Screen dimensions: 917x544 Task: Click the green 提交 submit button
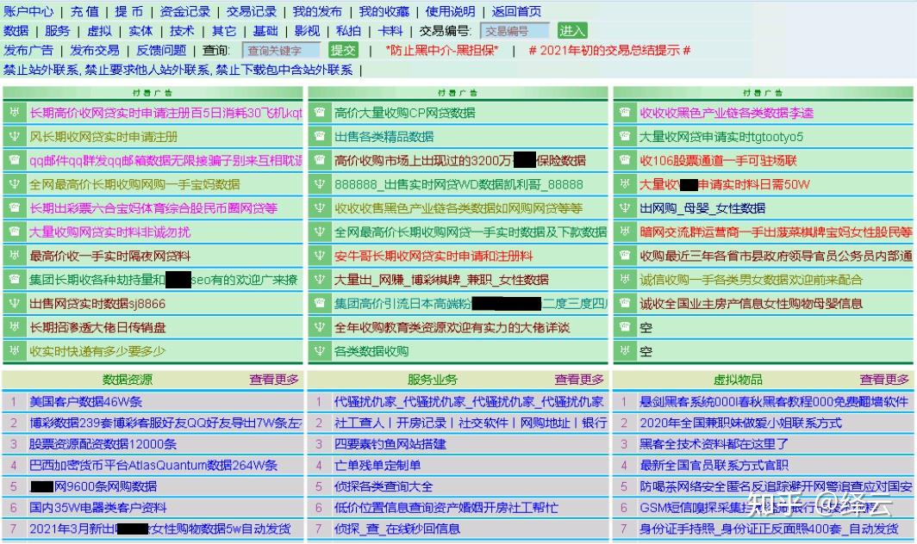(343, 50)
